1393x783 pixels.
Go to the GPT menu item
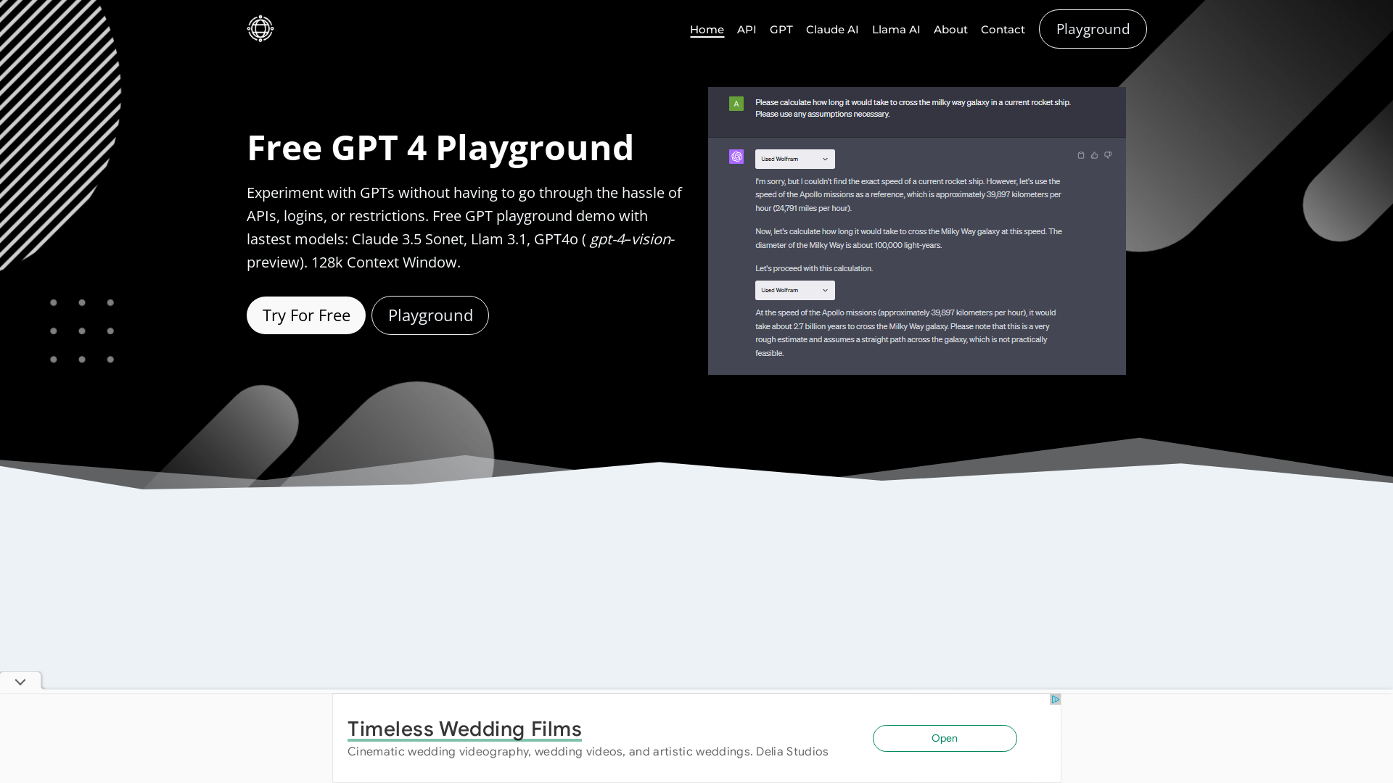click(x=781, y=30)
